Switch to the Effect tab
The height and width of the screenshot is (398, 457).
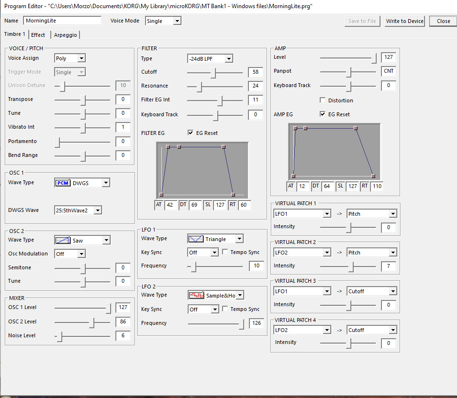(38, 35)
